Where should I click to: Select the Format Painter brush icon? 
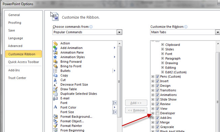[55, 126]
